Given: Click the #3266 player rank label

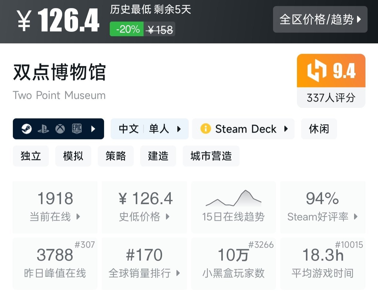Looking at the screenshot, I should coord(261,245).
